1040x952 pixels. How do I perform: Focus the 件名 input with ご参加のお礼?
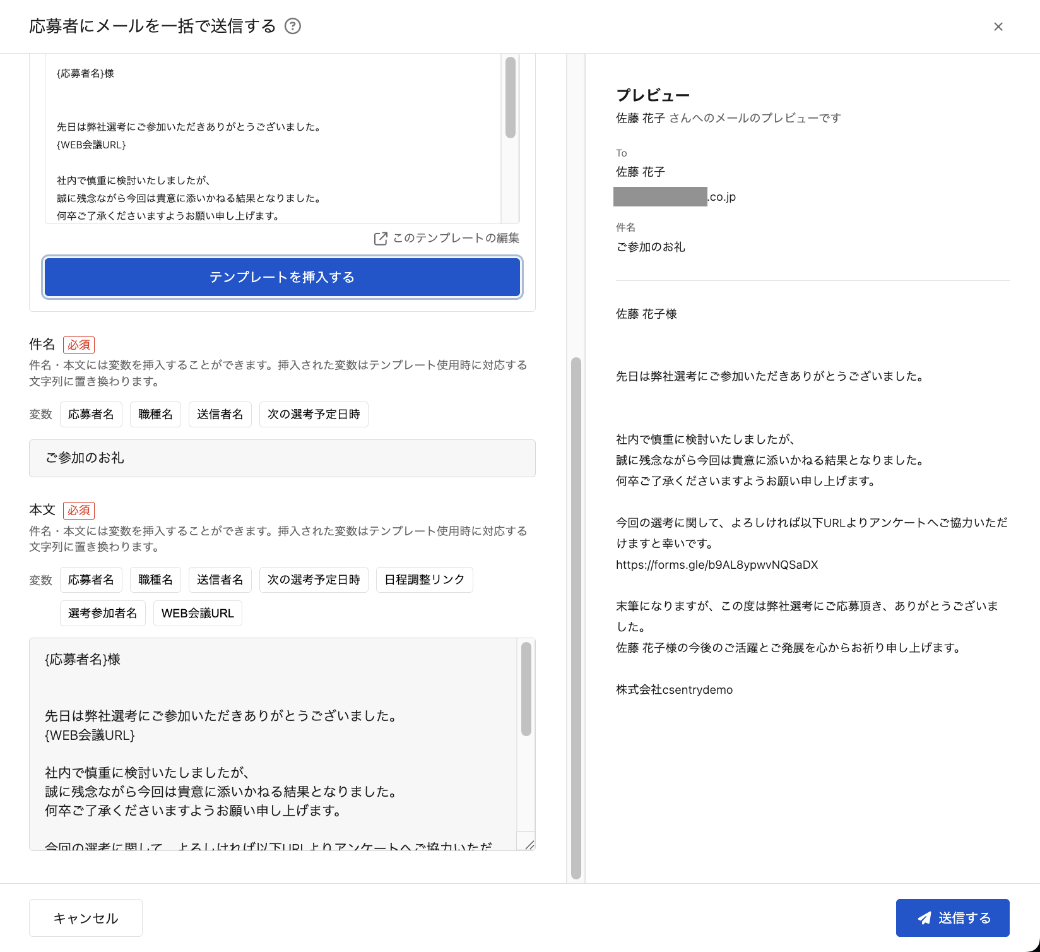point(282,458)
